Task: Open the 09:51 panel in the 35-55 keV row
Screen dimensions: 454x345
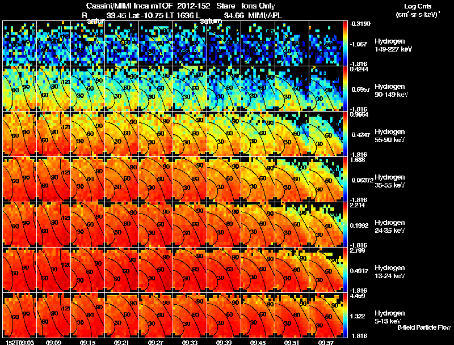Action: point(292,180)
